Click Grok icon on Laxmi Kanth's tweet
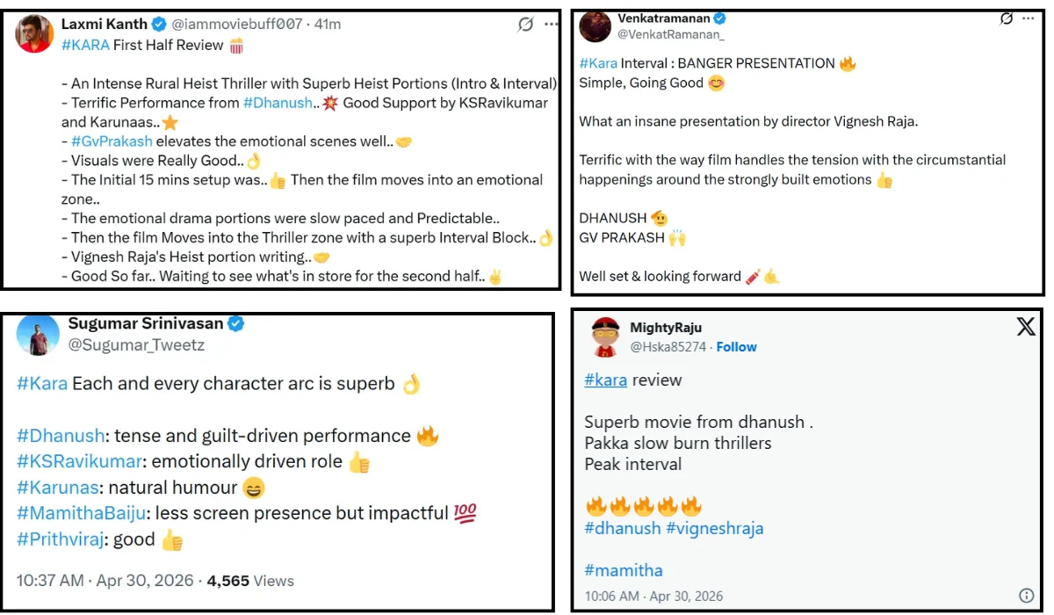Viewport: 1054px width, 615px height. (525, 25)
